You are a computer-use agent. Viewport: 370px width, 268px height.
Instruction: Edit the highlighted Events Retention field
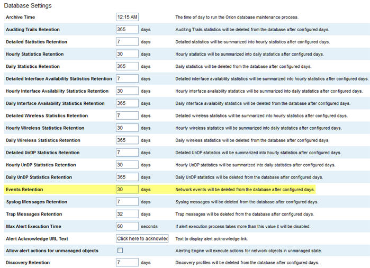127,189
